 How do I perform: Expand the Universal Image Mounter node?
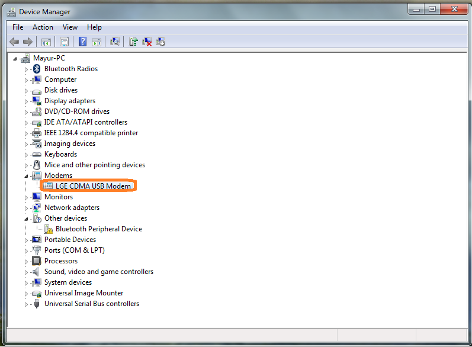click(x=26, y=294)
